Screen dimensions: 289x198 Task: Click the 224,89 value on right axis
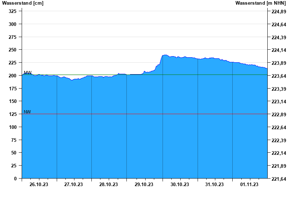click(x=279, y=12)
